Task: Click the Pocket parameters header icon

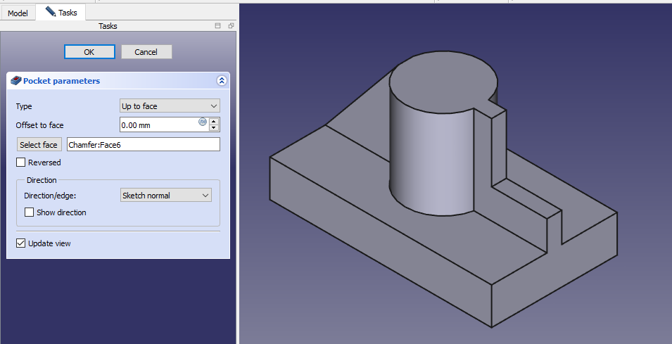Action: [15, 81]
